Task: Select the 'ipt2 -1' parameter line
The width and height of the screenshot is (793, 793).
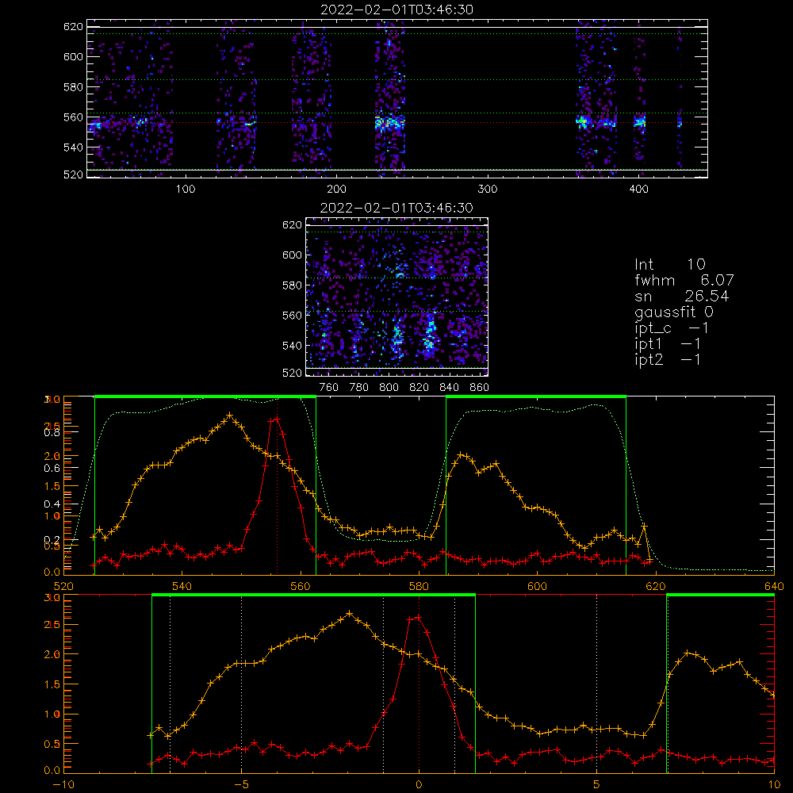Action: [x=668, y=360]
